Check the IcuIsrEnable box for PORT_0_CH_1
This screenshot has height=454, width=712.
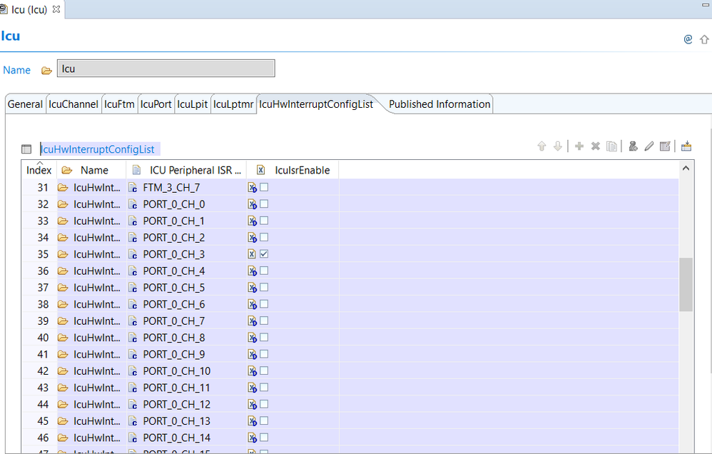[264, 221]
